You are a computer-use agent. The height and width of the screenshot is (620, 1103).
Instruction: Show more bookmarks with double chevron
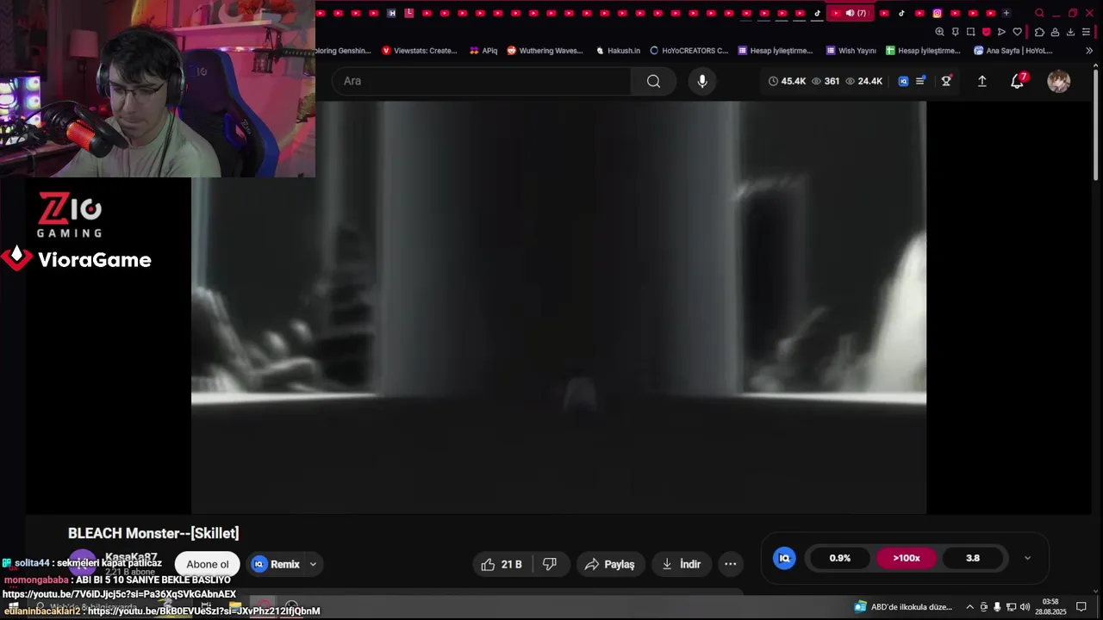pyautogui.click(x=1089, y=51)
